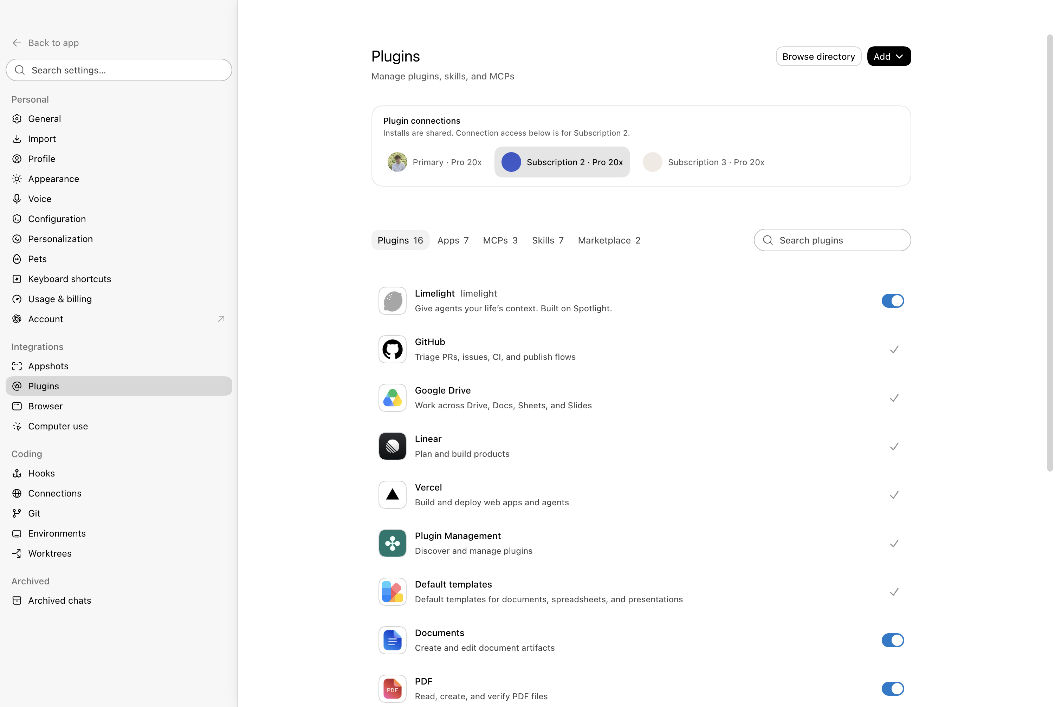Open the Marketplace tab

[609, 240]
